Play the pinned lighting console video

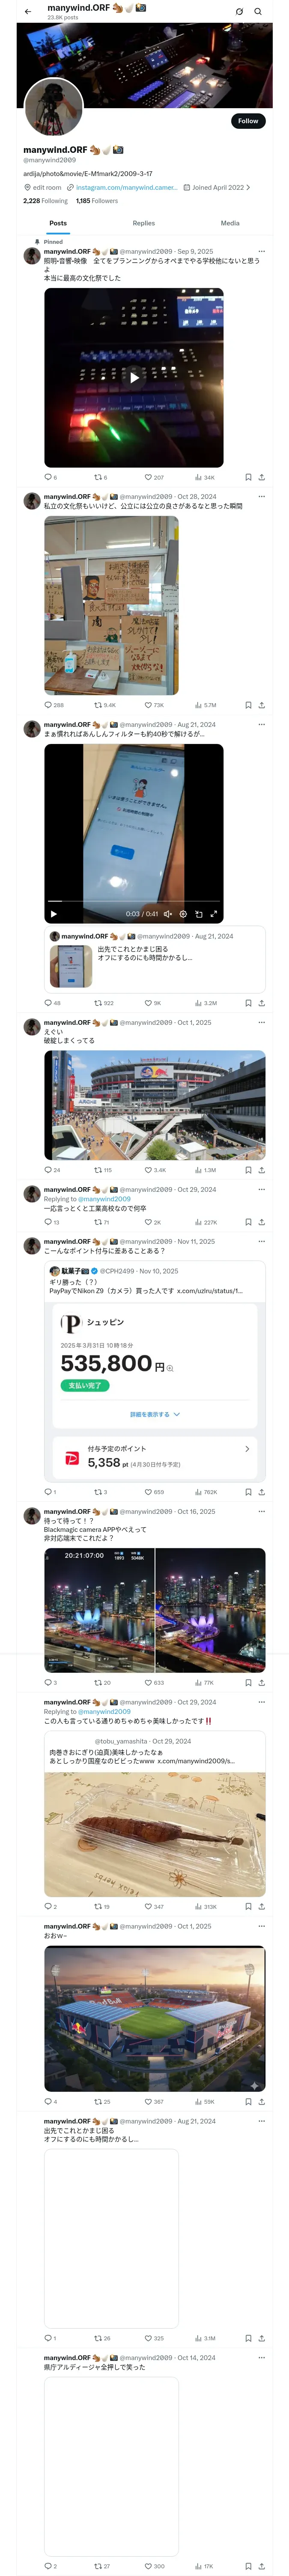[134, 378]
